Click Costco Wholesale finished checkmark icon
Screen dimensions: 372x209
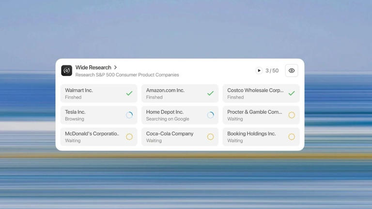point(292,93)
